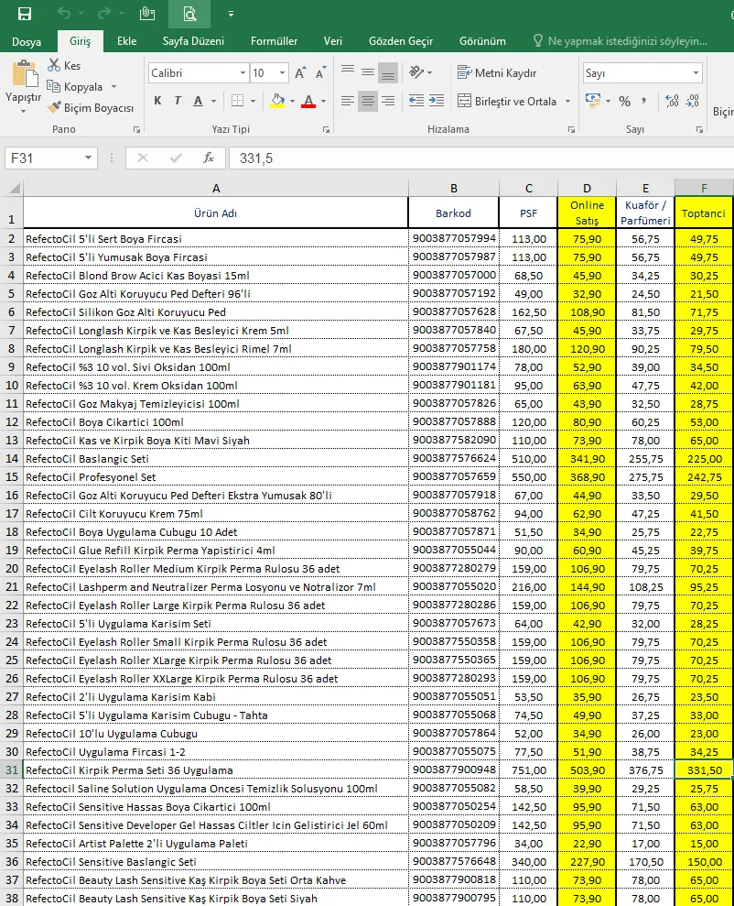
Task: Open Sayı dialog launcher
Action: pos(699,130)
